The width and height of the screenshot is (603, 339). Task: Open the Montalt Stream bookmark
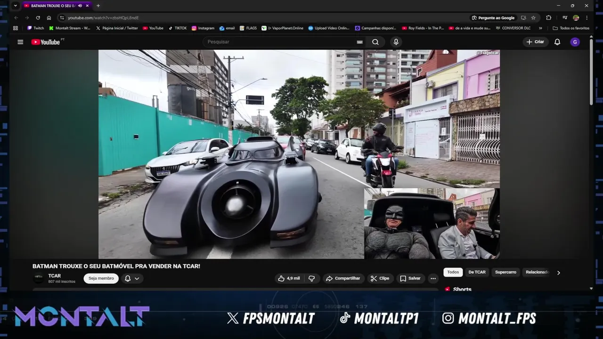pyautogui.click(x=70, y=28)
